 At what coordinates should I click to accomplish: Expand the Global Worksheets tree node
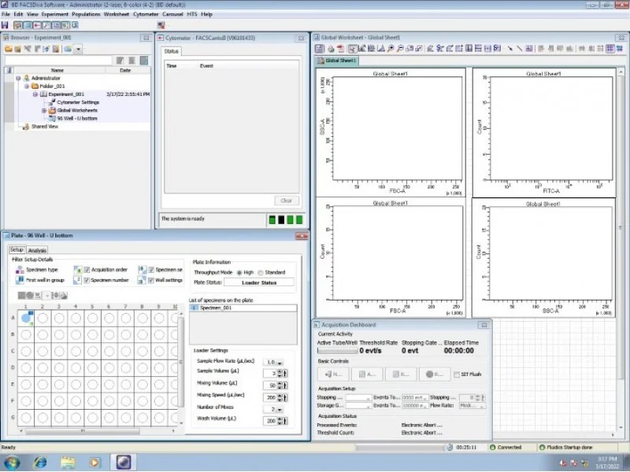point(44,110)
